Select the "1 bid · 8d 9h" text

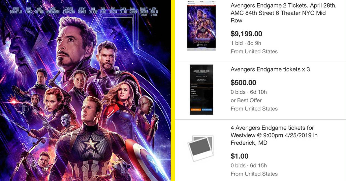coord(246,43)
